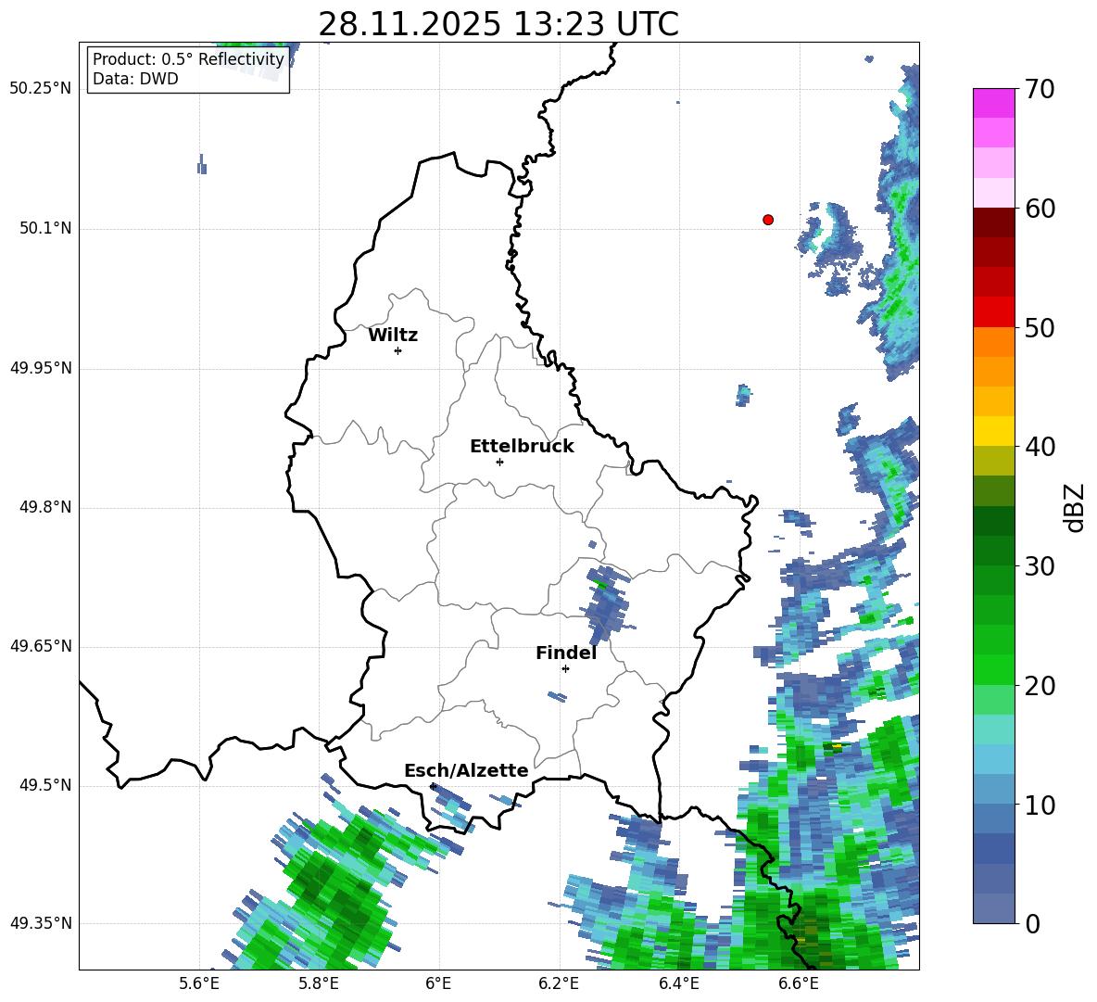Click the 50.25°N latitude label
The width and height of the screenshot is (1097, 1002).
coord(40,89)
